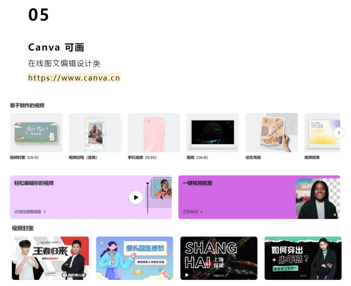Click chevron beside 试用视频编辑器
The image size is (351, 286).
click(45, 212)
